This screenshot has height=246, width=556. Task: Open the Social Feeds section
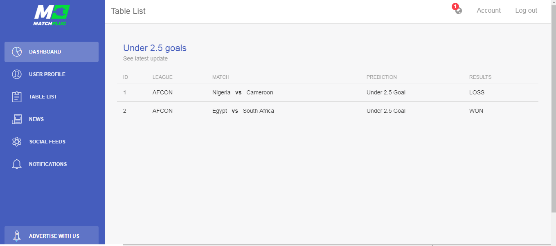pos(52,142)
